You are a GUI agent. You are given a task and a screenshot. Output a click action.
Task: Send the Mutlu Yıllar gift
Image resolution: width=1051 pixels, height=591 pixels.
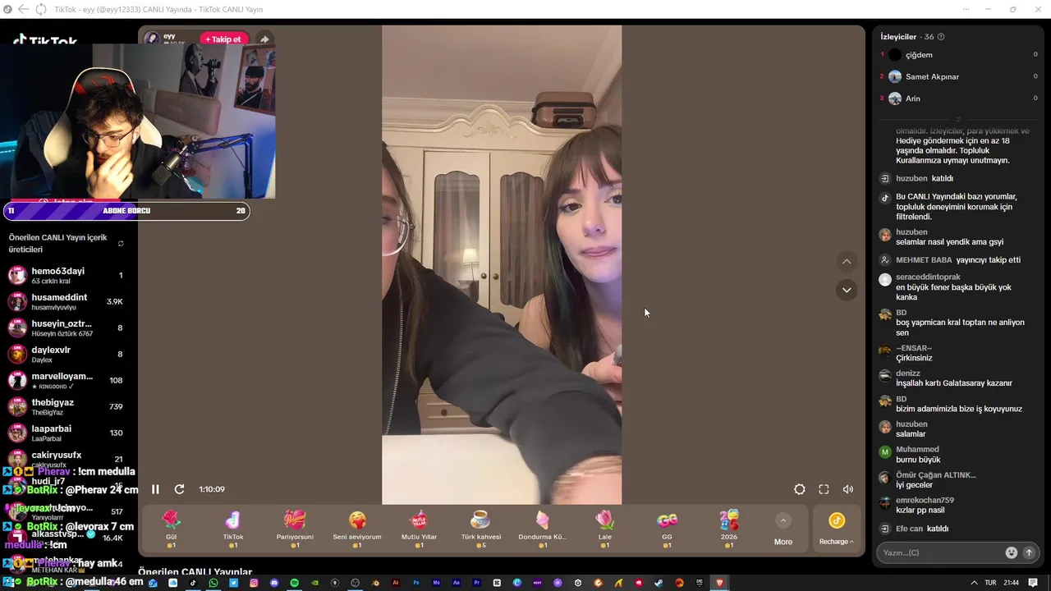419,529
